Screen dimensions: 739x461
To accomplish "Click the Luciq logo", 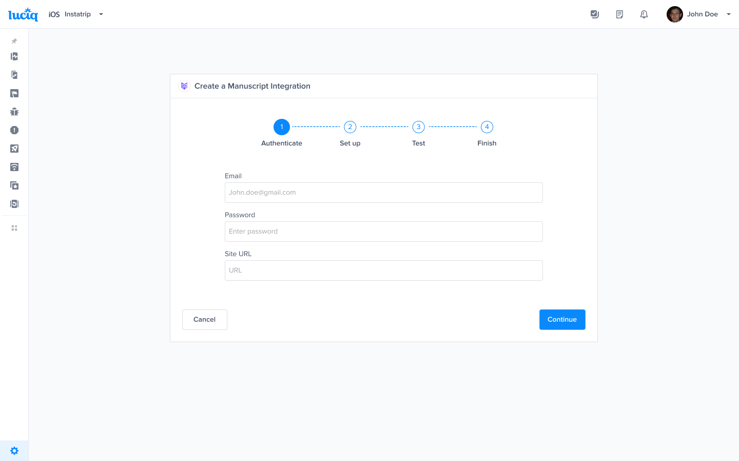I will pyautogui.click(x=23, y=14).
